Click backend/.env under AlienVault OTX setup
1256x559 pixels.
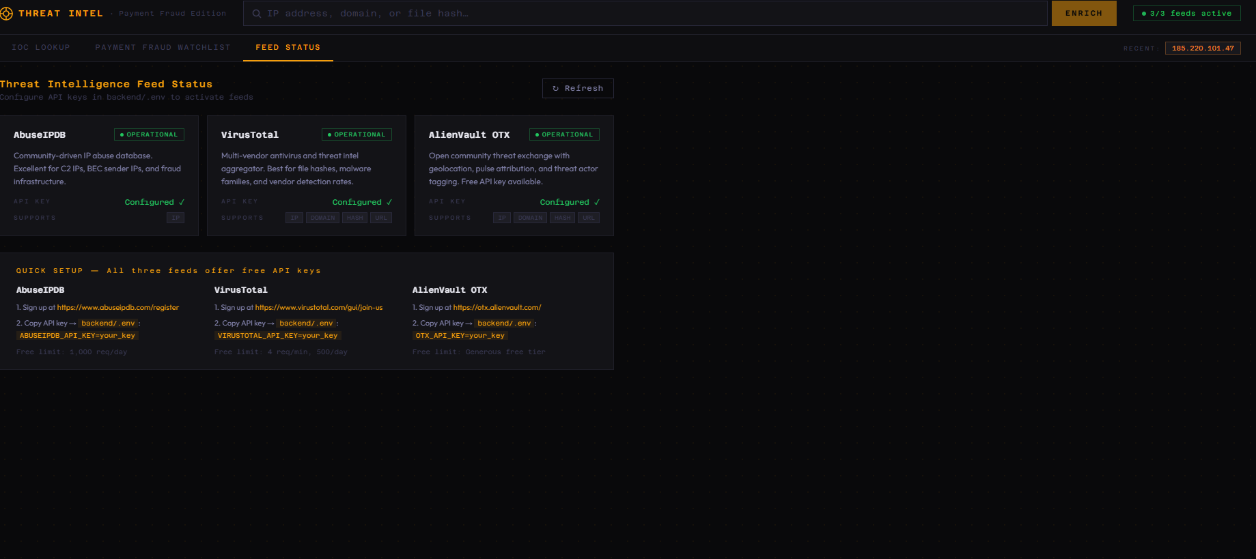(x=504, y=324)
